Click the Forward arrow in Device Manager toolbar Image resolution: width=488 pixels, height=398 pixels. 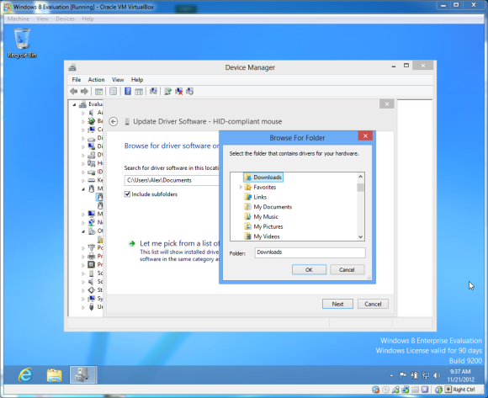point(84,91)
